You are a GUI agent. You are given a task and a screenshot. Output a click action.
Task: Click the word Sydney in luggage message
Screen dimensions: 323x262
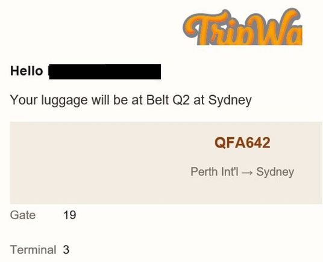(230, 101)
